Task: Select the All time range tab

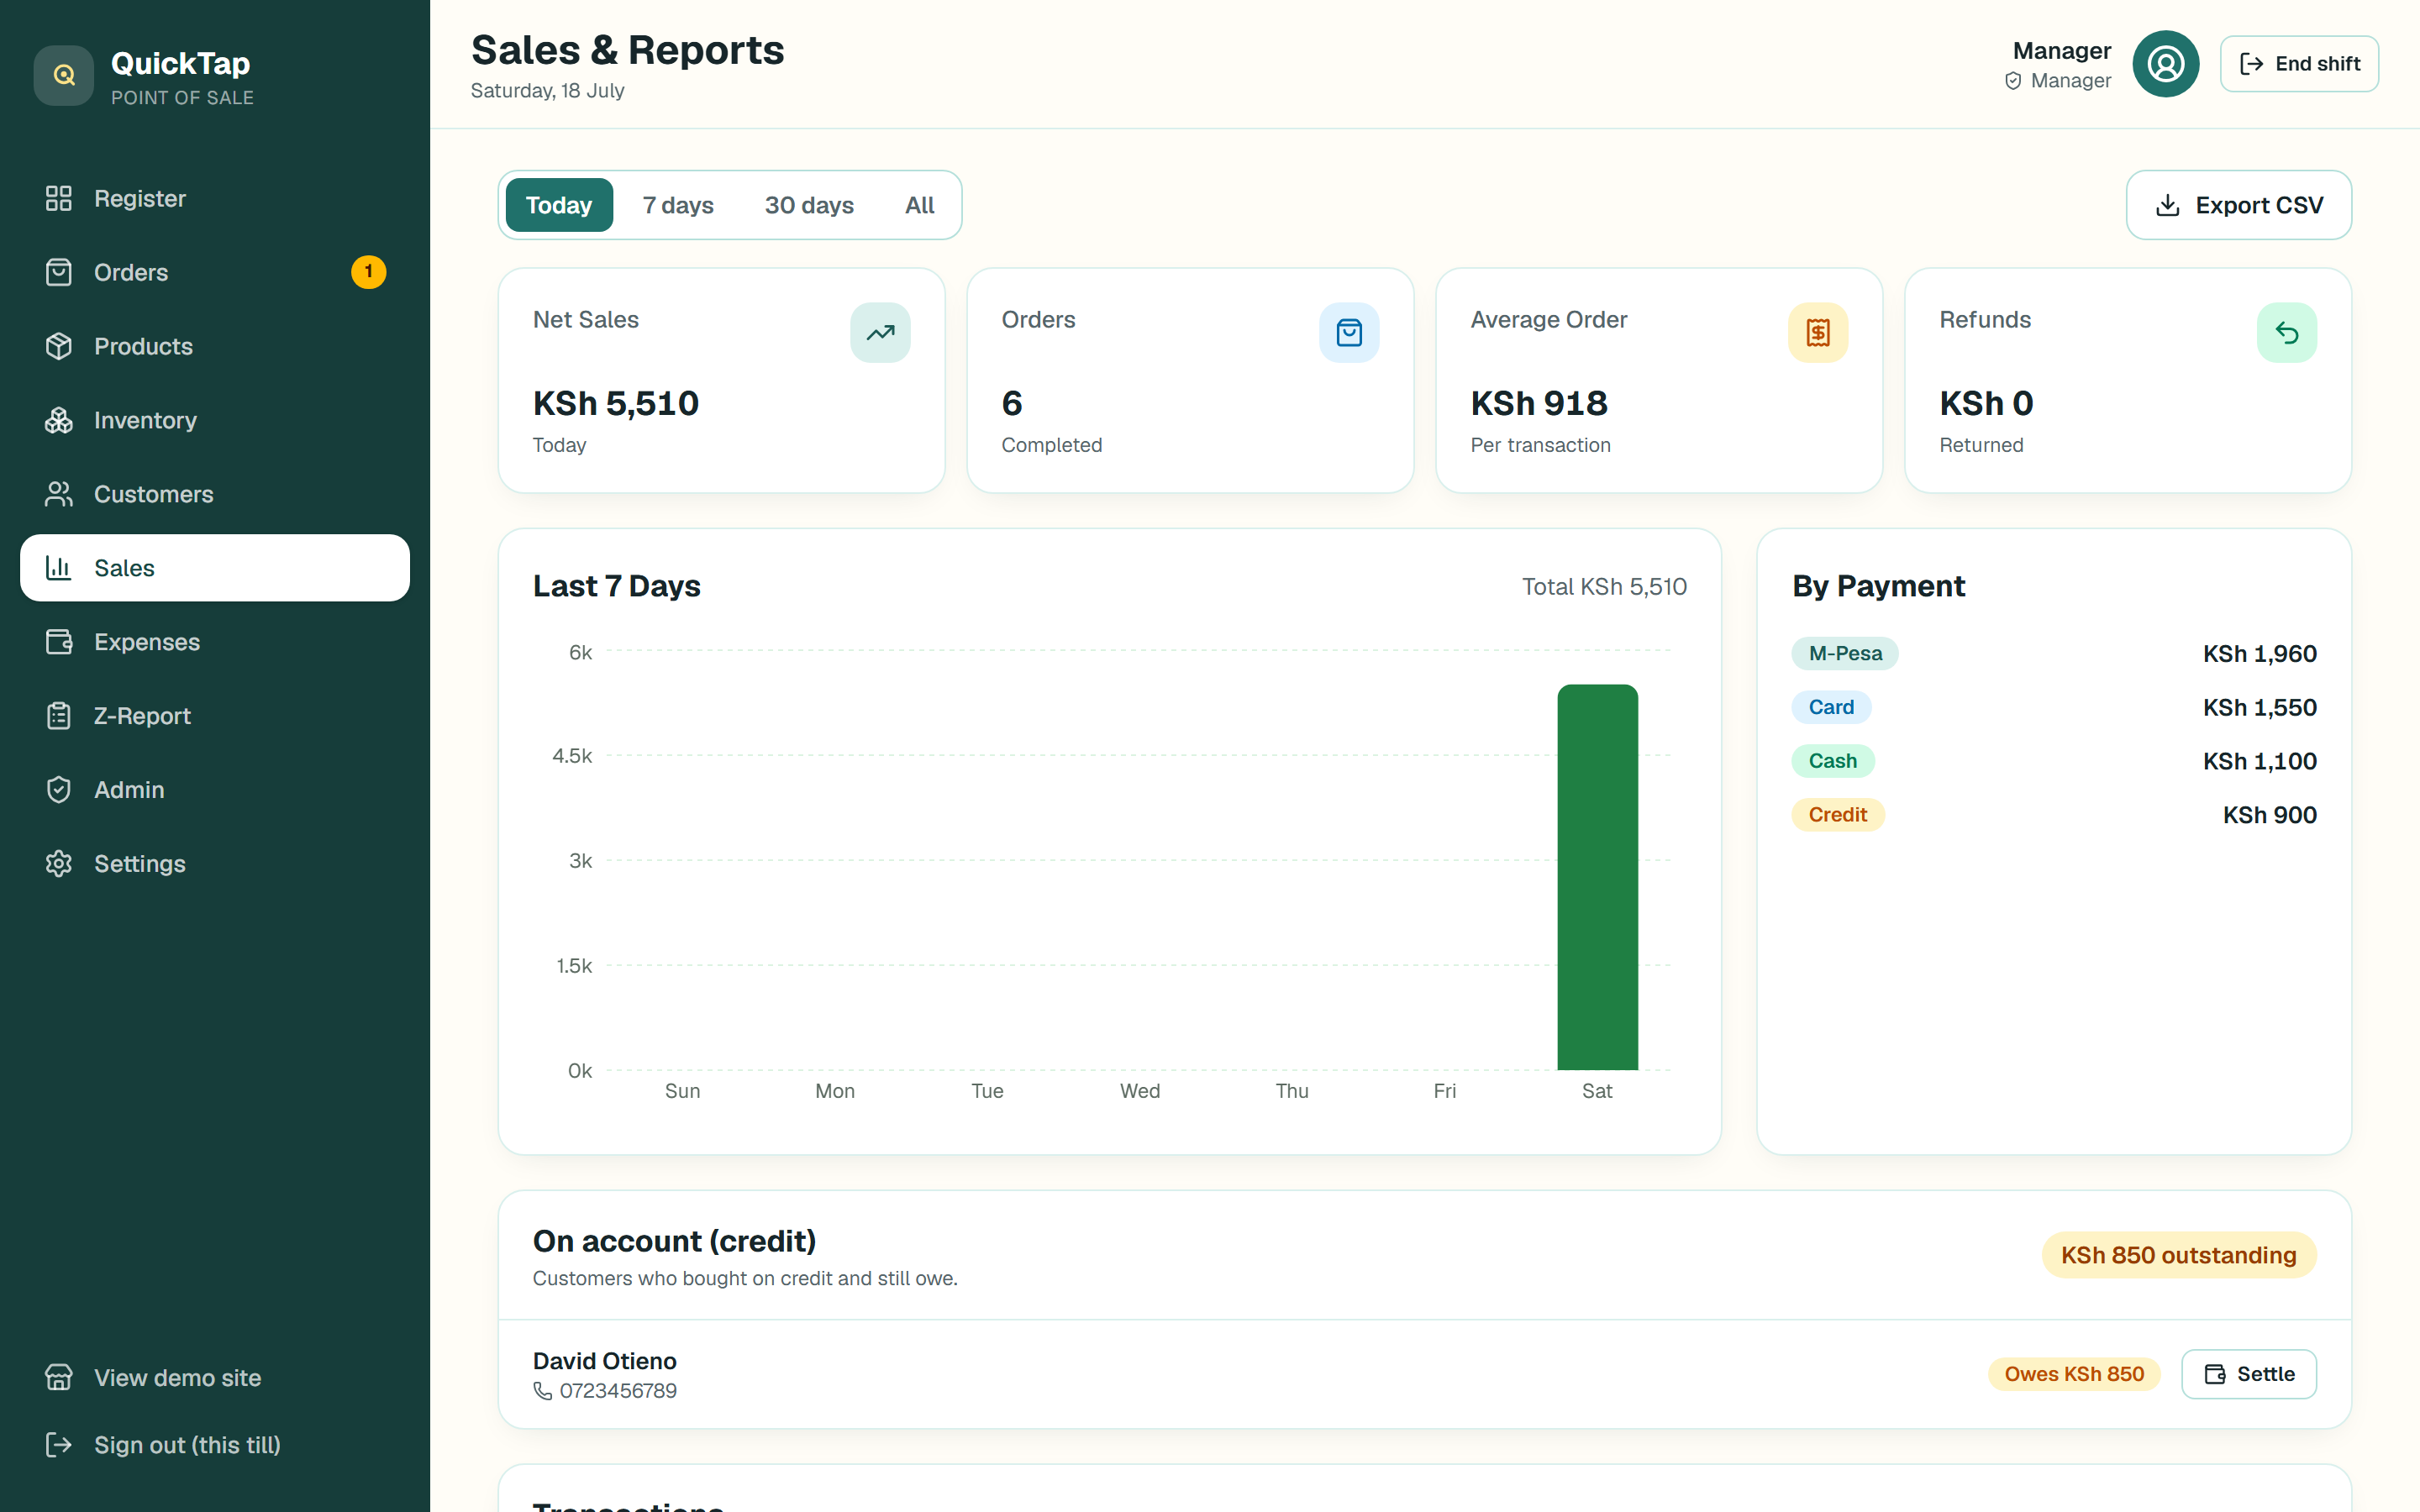Action: click(919, 205)
